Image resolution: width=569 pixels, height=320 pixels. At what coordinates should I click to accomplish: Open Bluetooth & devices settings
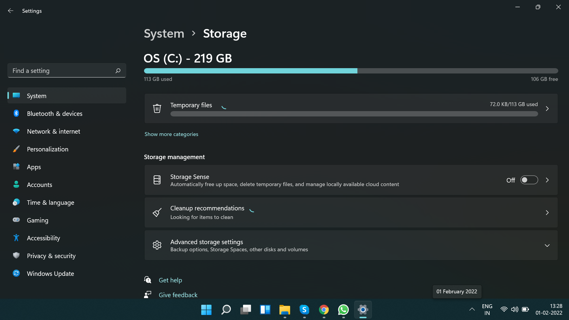(x=55, y=114)
